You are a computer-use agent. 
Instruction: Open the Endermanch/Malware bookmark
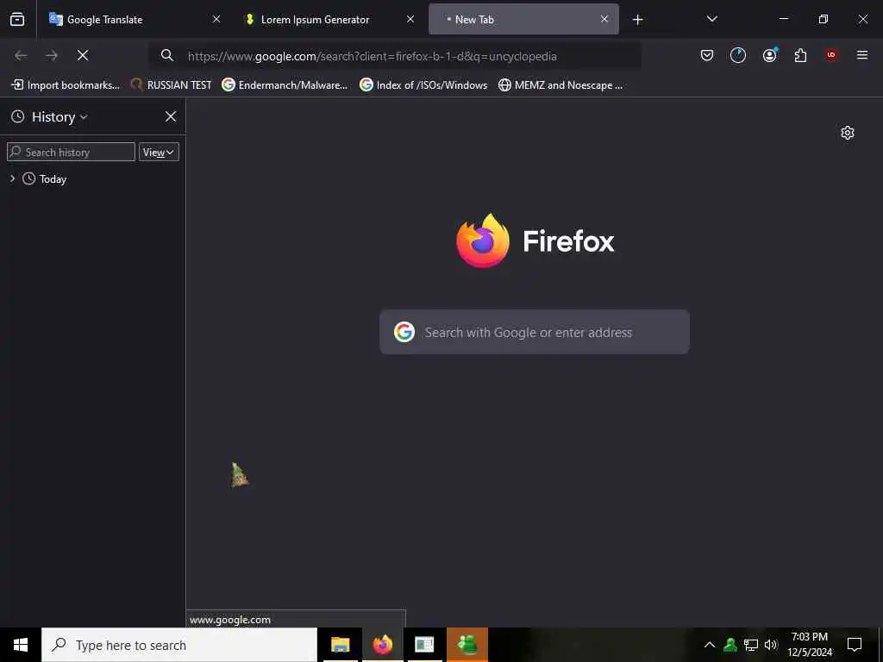coord(285,85)
